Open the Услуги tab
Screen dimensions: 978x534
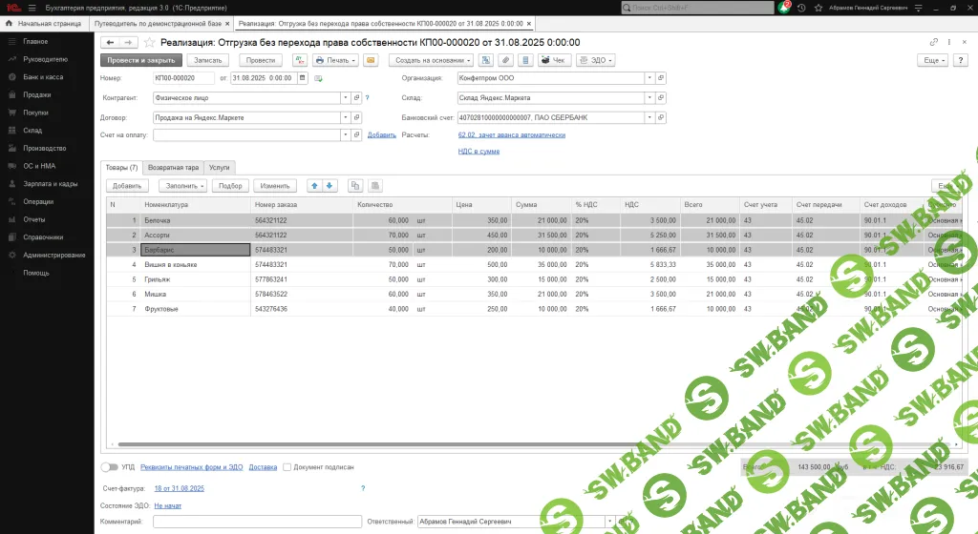click(x=219, y=167)
